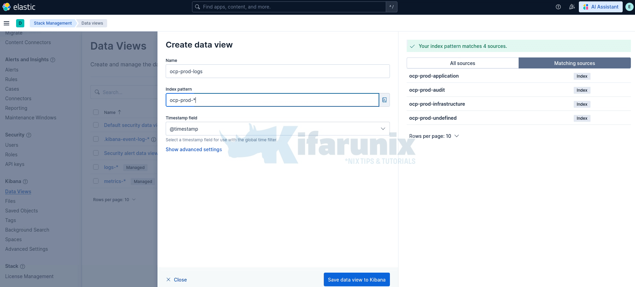Image resolution: width=635 pixels, height=287 pixels.
Task: Open Roles in sidebar
Action: pyautogui.click(x=11, y=155)
